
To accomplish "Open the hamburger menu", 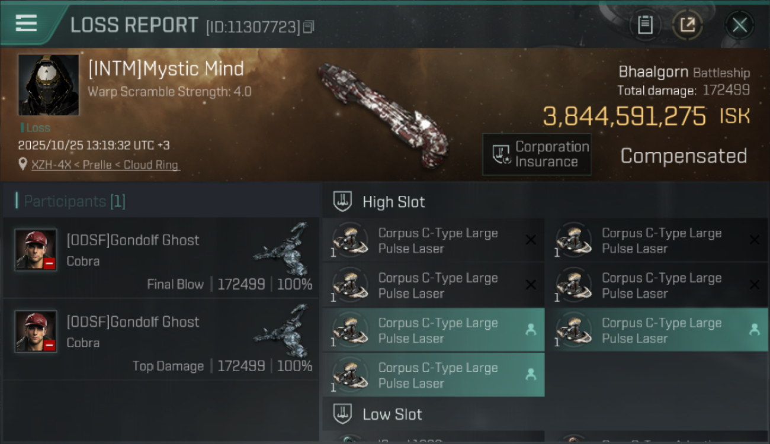I will coord(27,24).
